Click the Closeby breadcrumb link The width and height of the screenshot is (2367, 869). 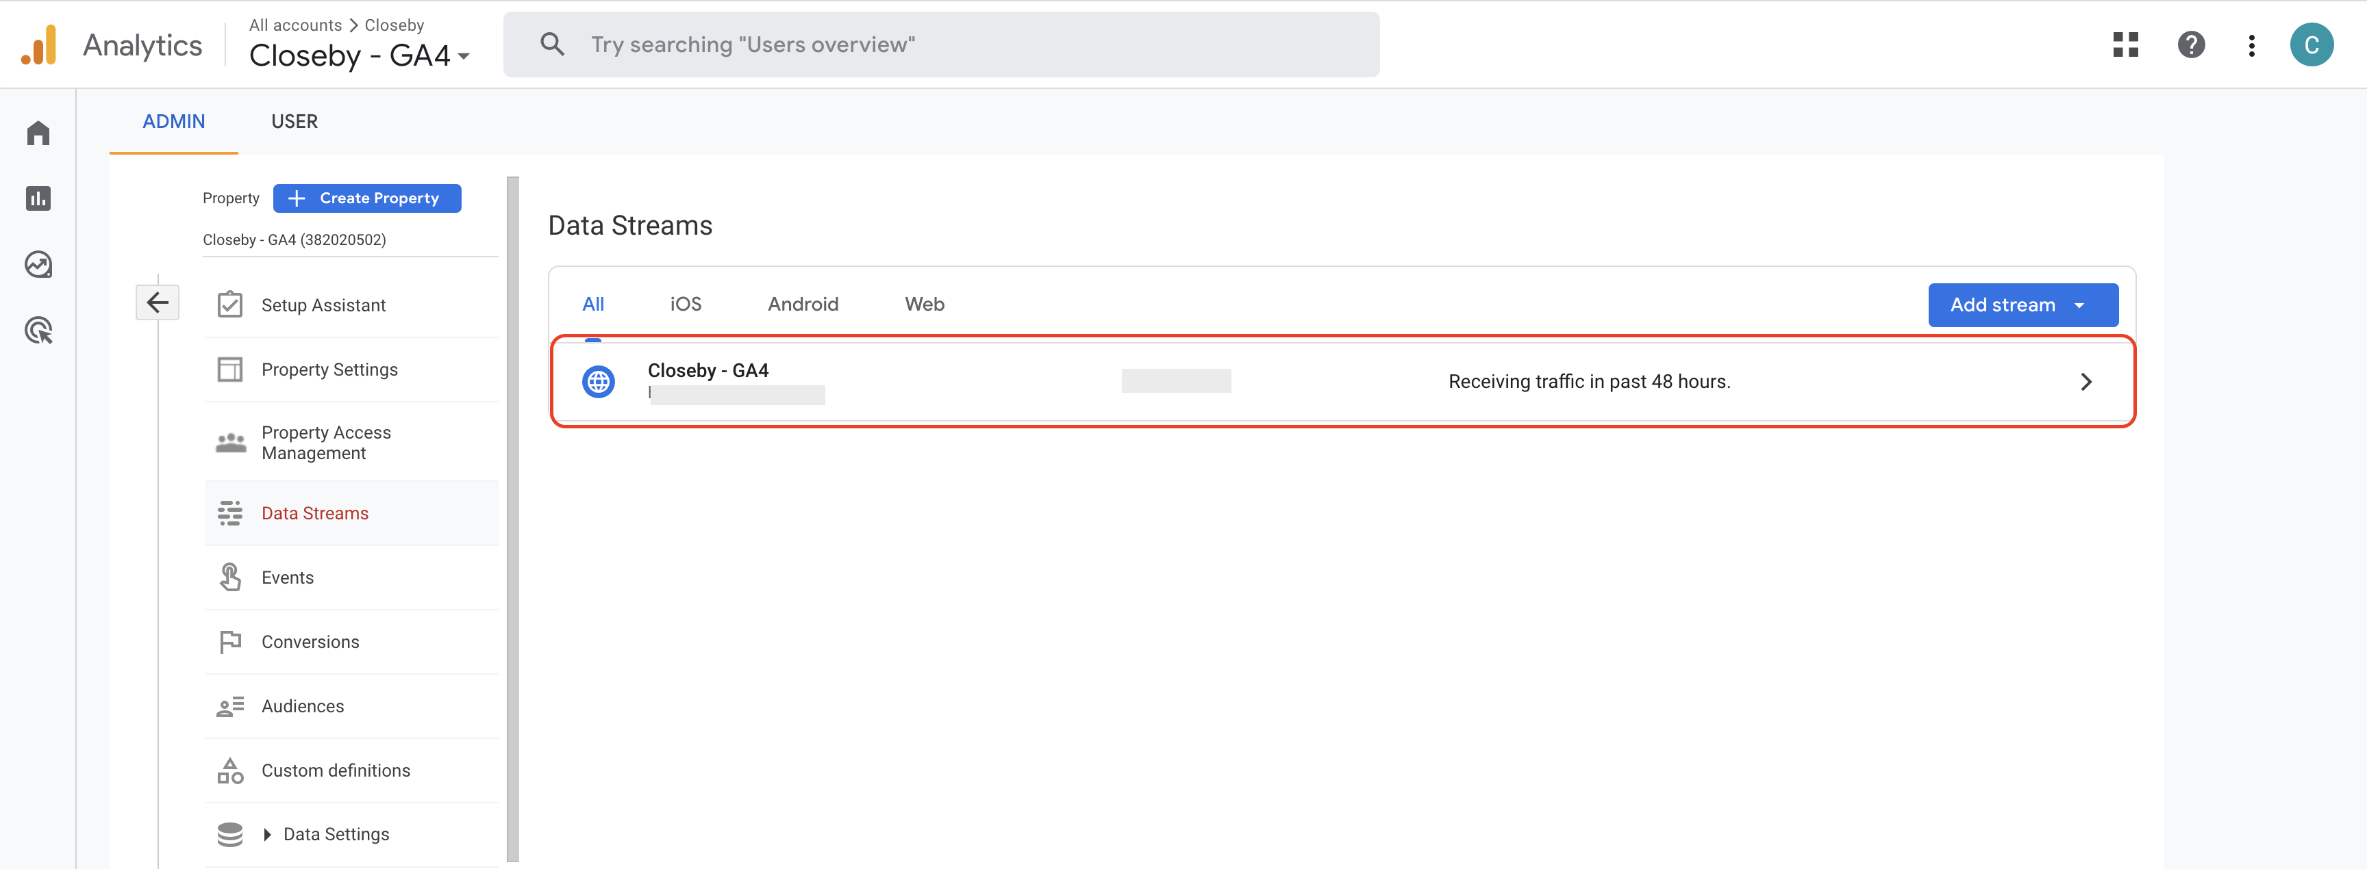pyautogui.click(x=394, y=25)
